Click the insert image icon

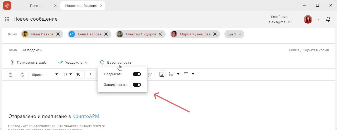162,74
